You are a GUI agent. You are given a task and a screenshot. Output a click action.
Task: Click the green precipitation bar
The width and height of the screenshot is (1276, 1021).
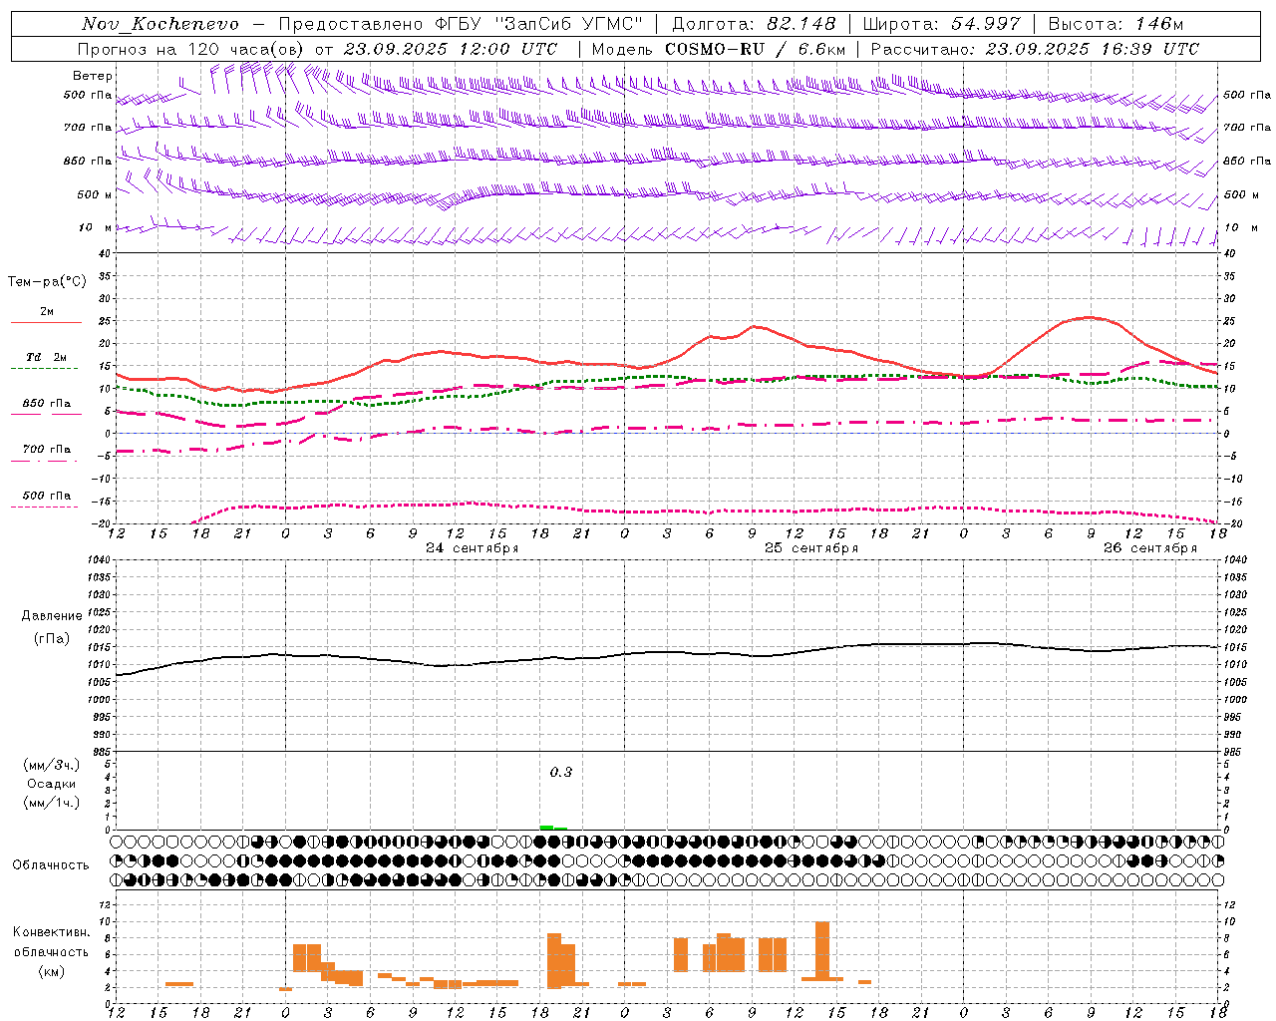click(x=553, y=827)
